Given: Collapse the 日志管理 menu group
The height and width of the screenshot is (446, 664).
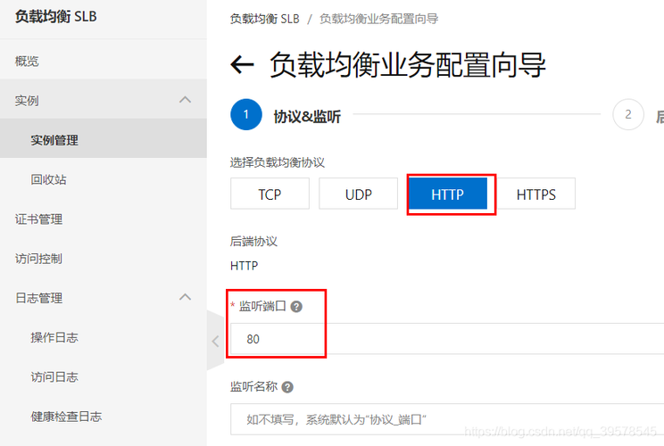Looking at the screenshot, I should tap(185, 297).
